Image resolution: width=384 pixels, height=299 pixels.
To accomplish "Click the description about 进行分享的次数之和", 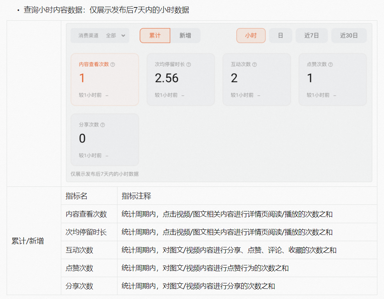I will [x=198, y=286].
